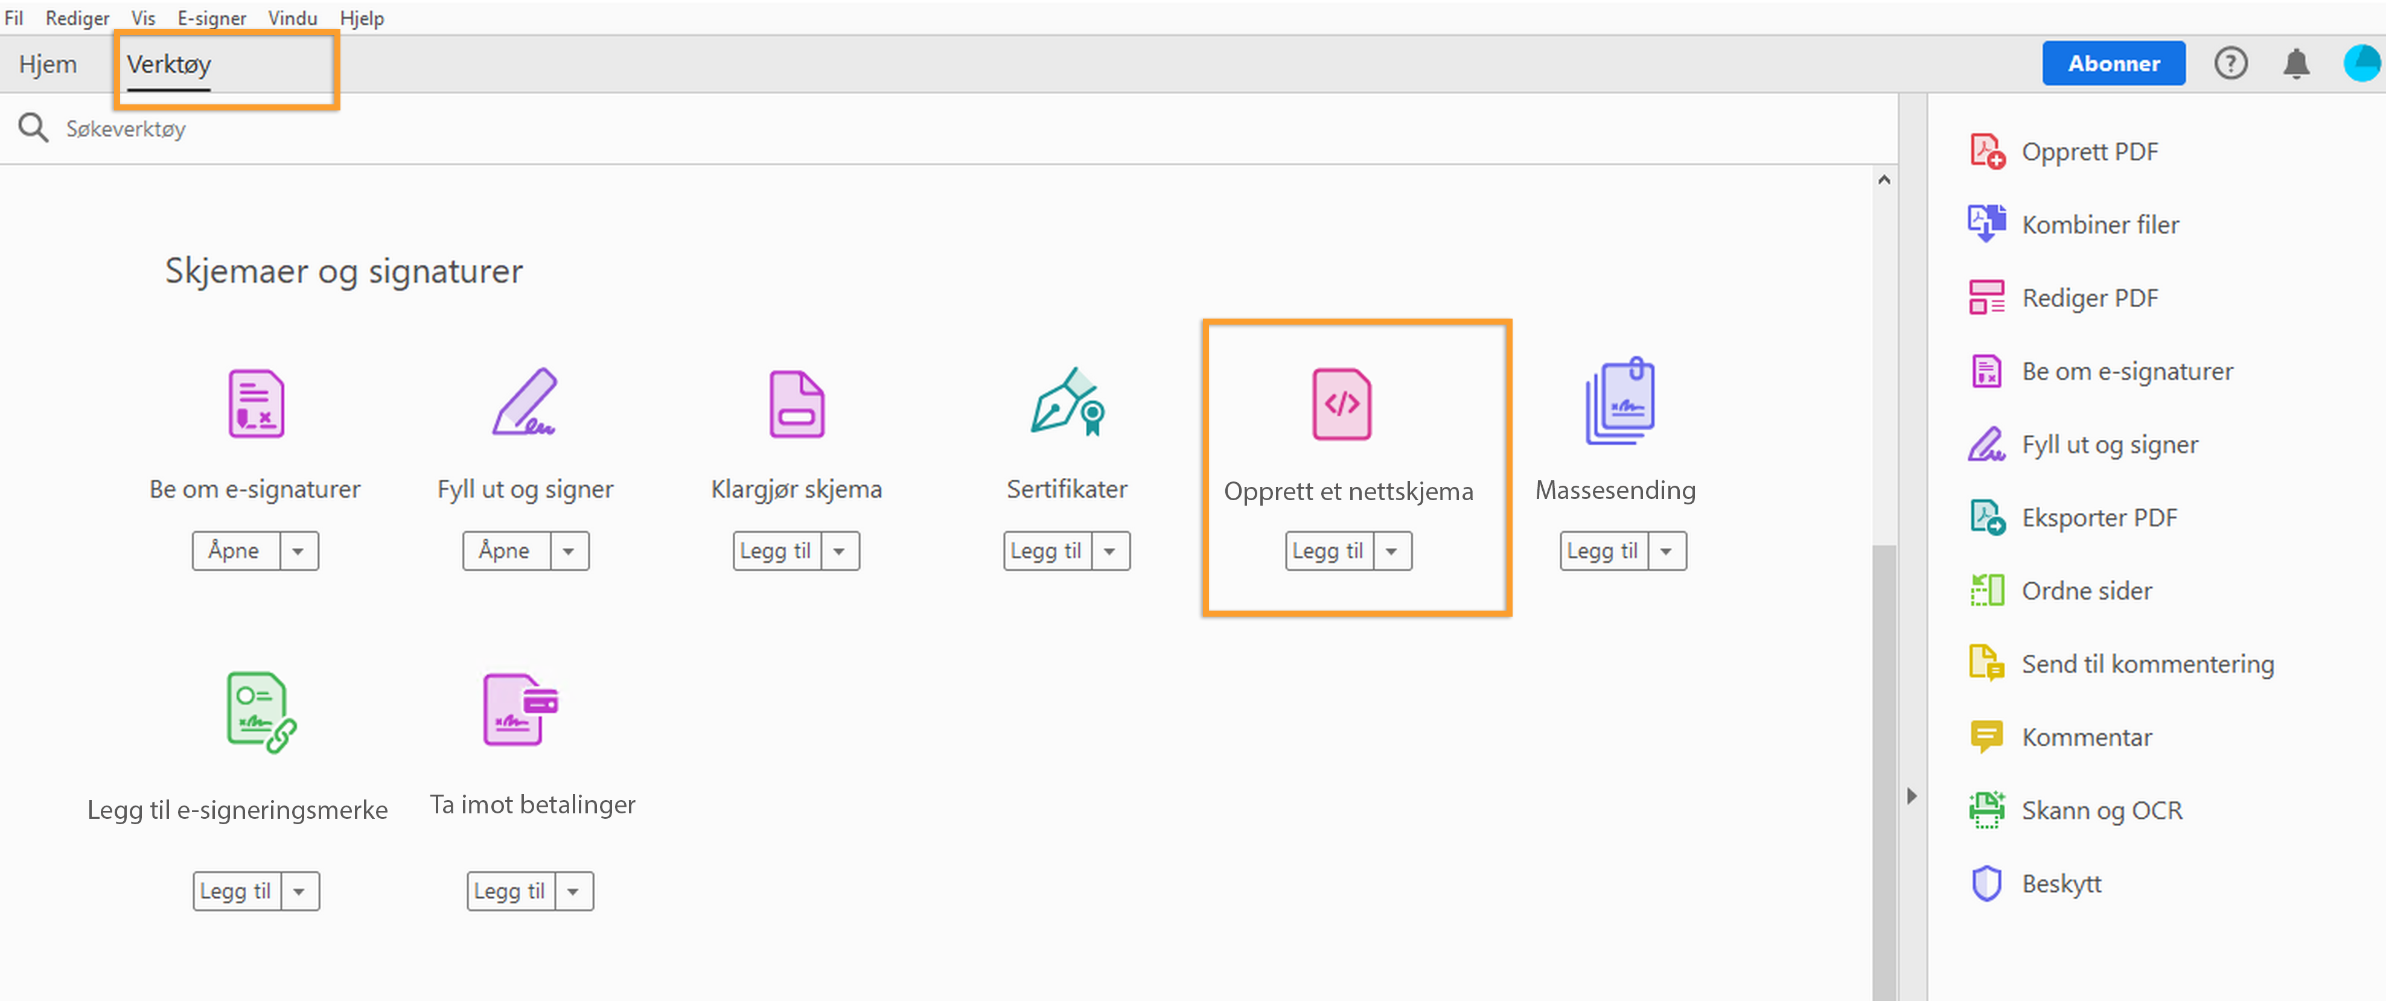
Task: Click the notifications bell icon
Action: tap(2295, 63)
